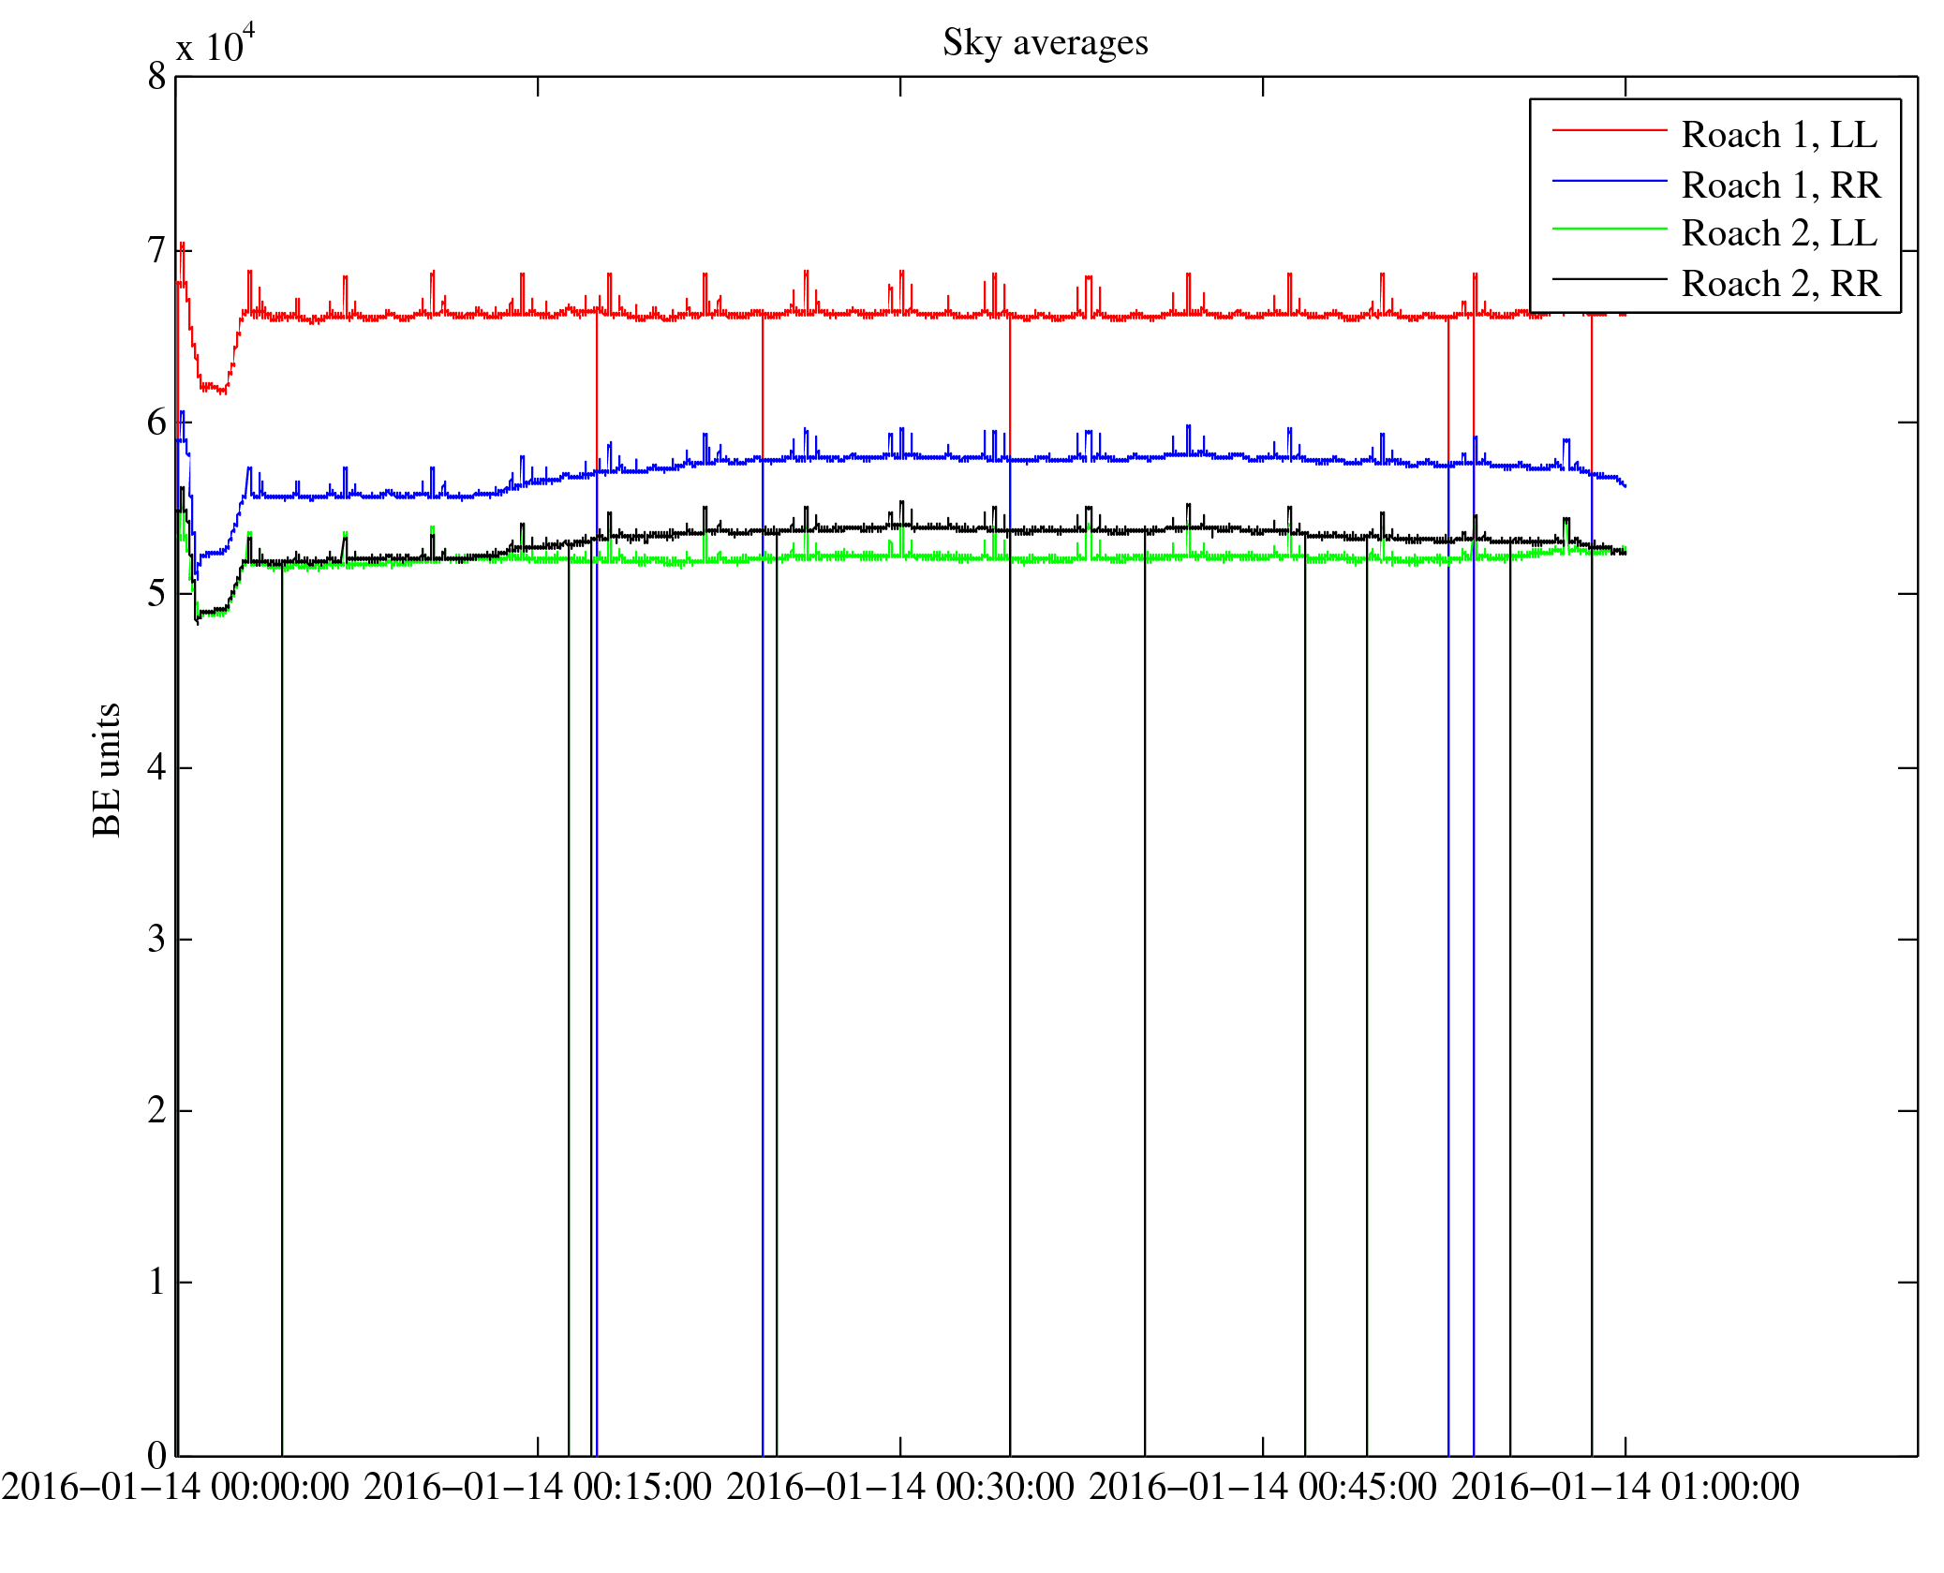1944x1573 pixels.
Task: Click the 'BE units' y-axis label
Action: coord(108,769)
